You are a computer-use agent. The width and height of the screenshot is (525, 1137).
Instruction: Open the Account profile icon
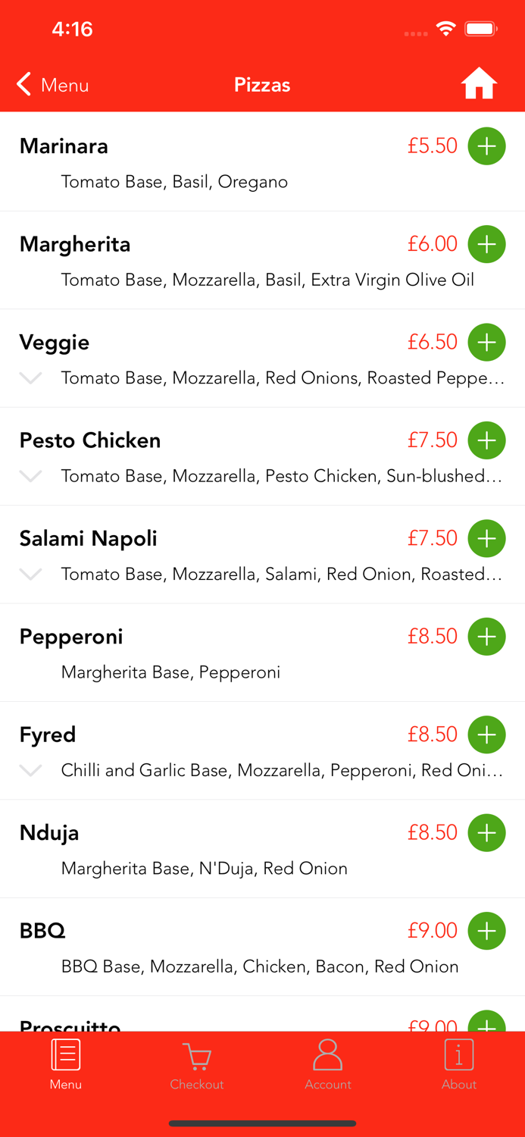[x=328, y=1054]
